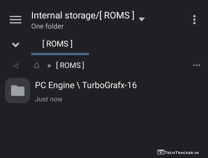Viewport: 208px width, 158px height.
Task: Click the blue underline beneath ROMS tab
Action: (x=60, y=54)
